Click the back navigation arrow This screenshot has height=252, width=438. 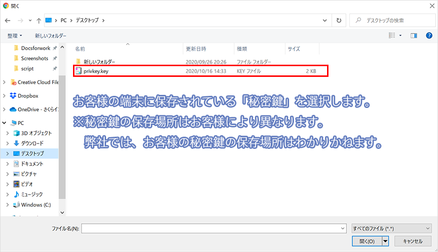click(x=8, y=21)
